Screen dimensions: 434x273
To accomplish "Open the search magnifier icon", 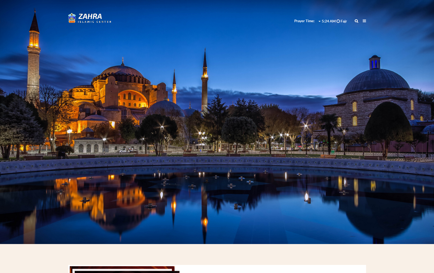I will pyautogui.click(x=356, y=21).
